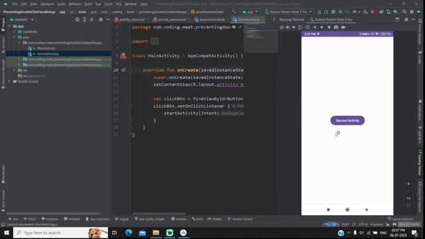Open the App Quality Insights tool window

click(x=149, y=219)
